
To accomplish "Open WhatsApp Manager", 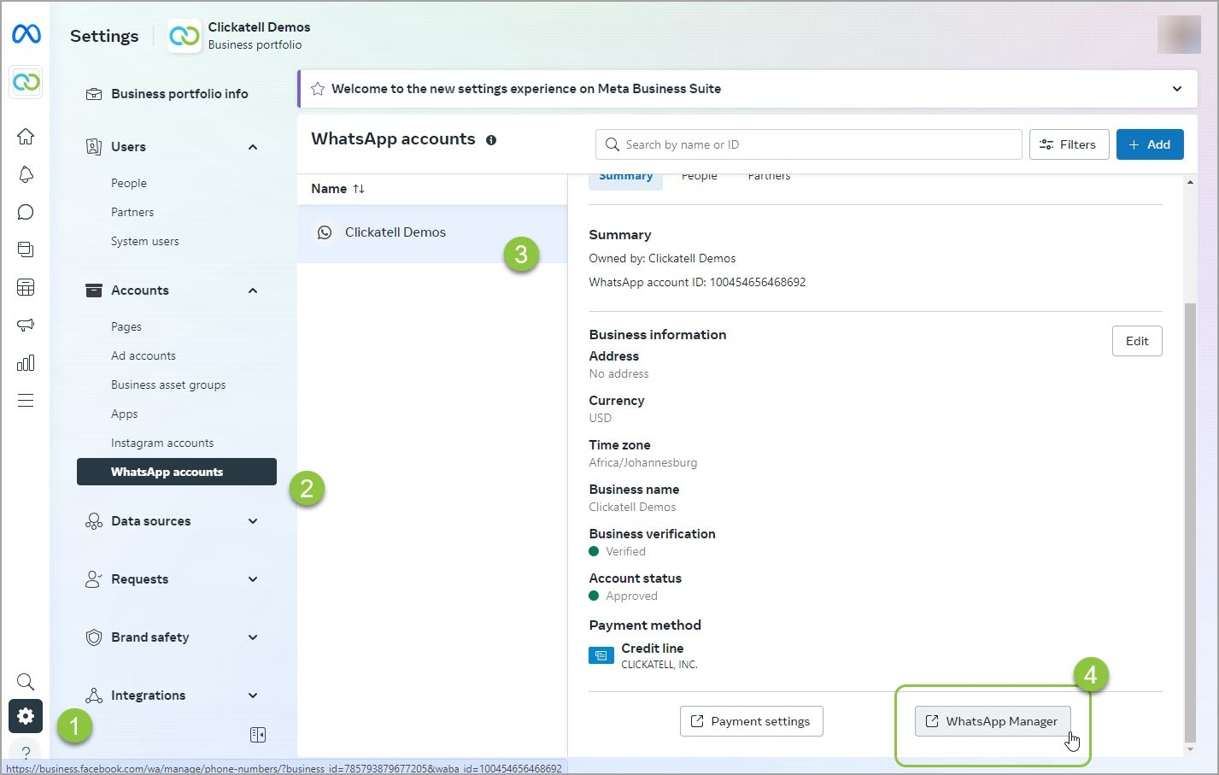I will tap(993, 721).
